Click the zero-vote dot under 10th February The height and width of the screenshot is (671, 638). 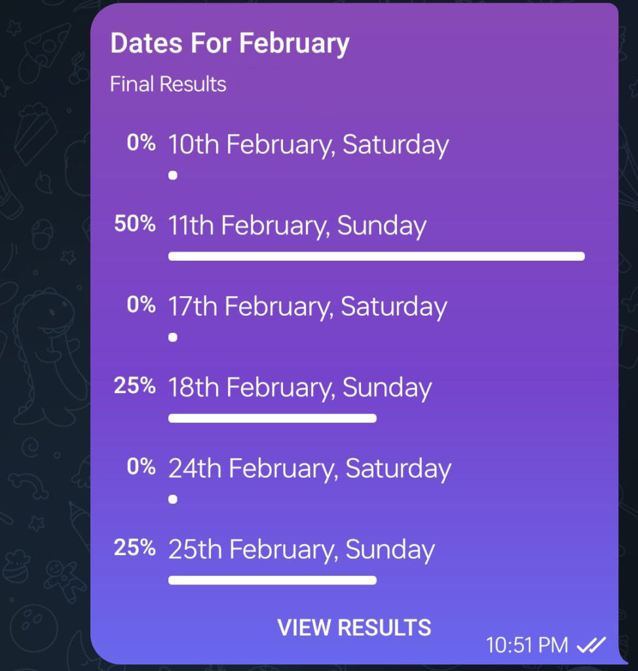point(173,176)
